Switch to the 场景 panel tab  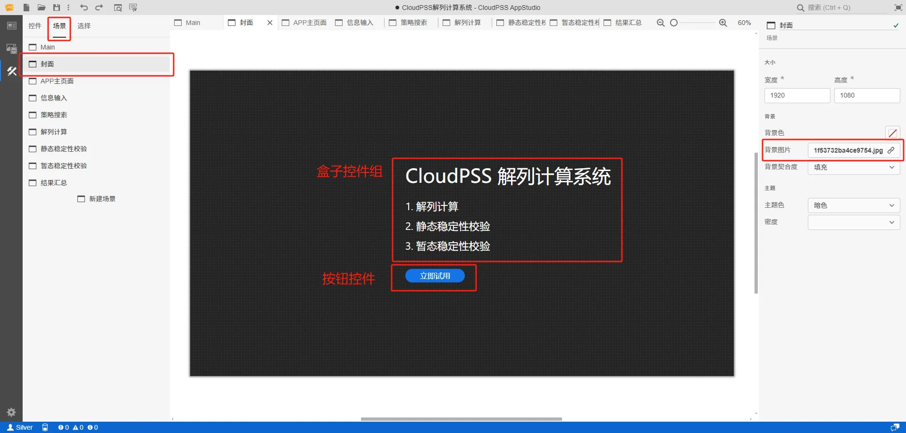pyautogui.click(x=59, y=26)
